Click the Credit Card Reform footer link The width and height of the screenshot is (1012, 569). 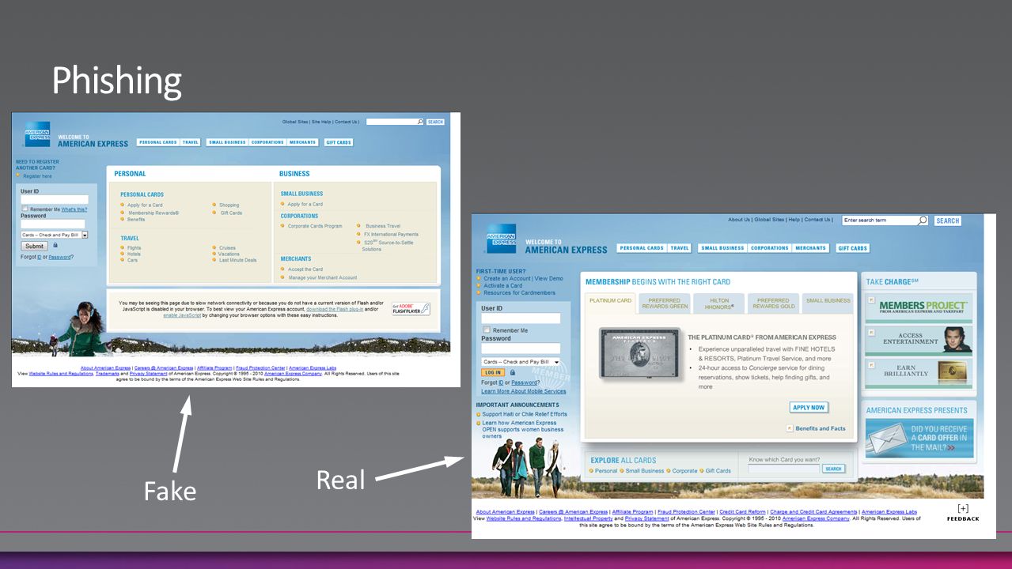(742, 512)
